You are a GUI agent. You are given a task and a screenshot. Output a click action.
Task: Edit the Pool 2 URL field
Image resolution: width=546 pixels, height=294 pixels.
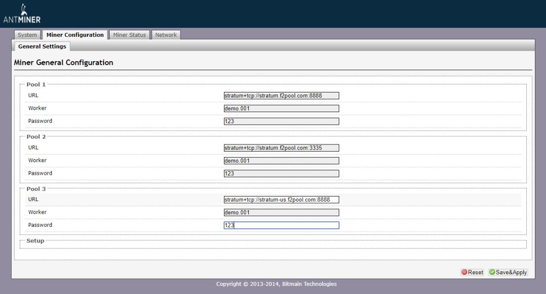point(281,148)
